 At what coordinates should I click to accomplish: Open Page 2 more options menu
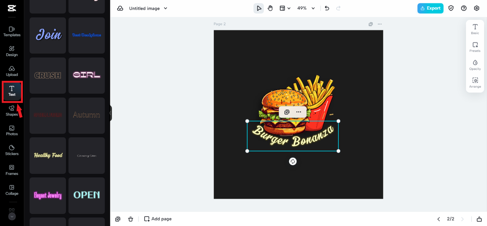[380, 24]
